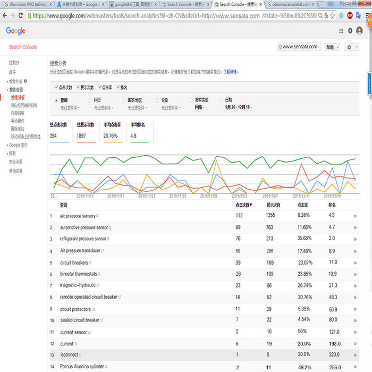Image resolution: width=372 pixels, height=372 pixels.
Task: Click the red ABP extension icon
Action: click(350, 15)
